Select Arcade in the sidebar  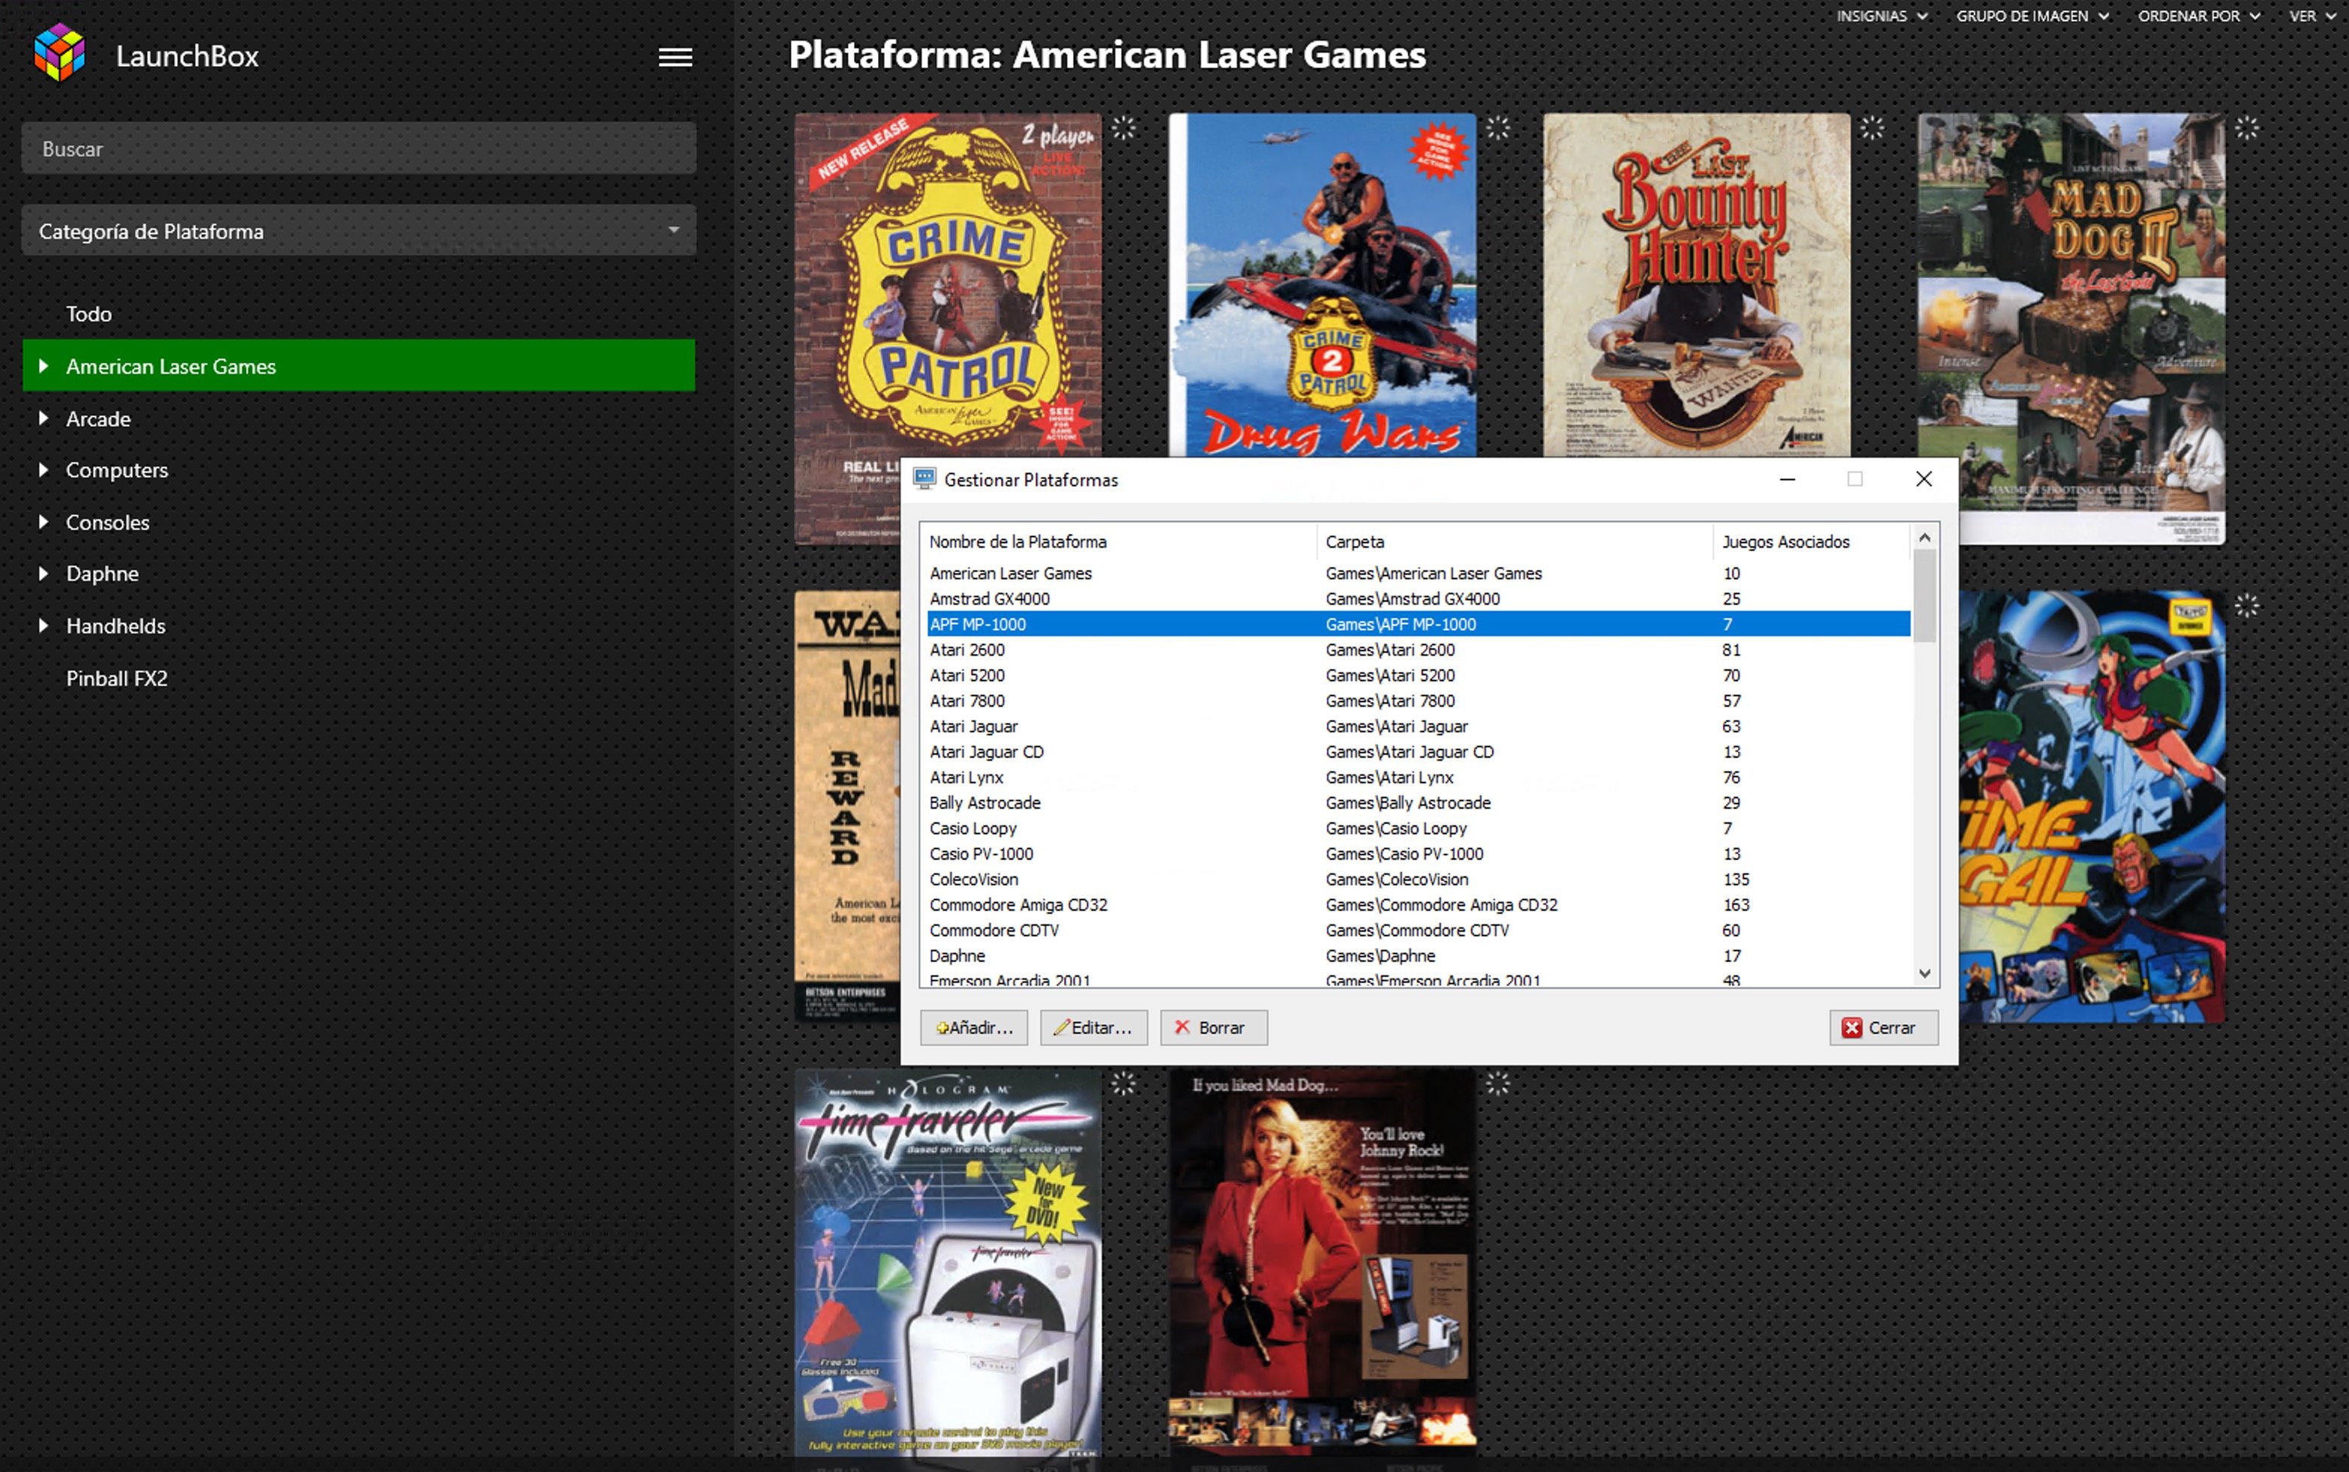tap(98, 419)
